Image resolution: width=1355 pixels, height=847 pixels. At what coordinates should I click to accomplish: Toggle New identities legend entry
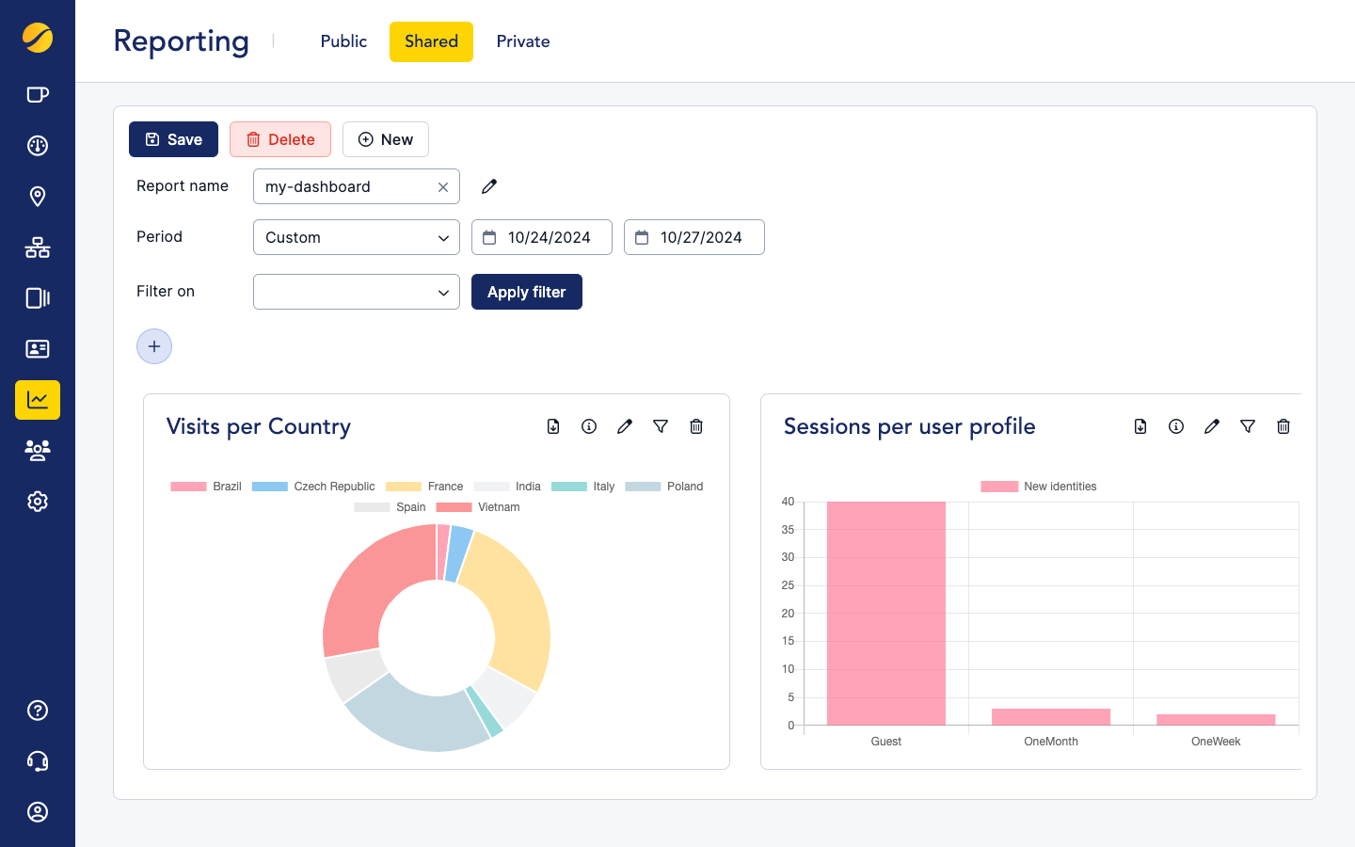coord(1038,486)
